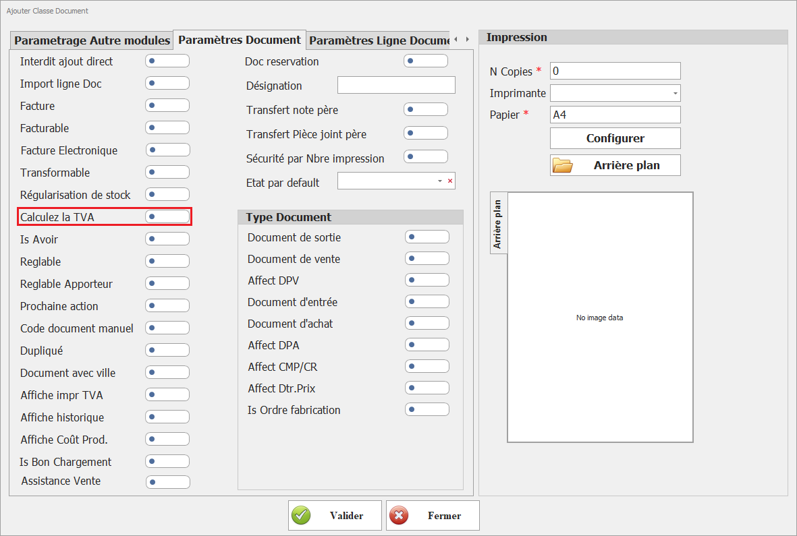Toggle the Facture switch
The height and width of the screenshot is (536, 797).
pyautogui.click(x=167, y=106)
